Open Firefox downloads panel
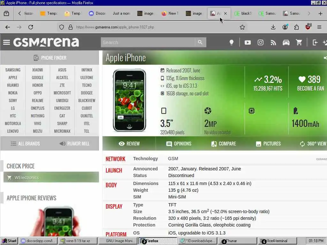This screenshot has width=327, height=245. pos(273,27)
